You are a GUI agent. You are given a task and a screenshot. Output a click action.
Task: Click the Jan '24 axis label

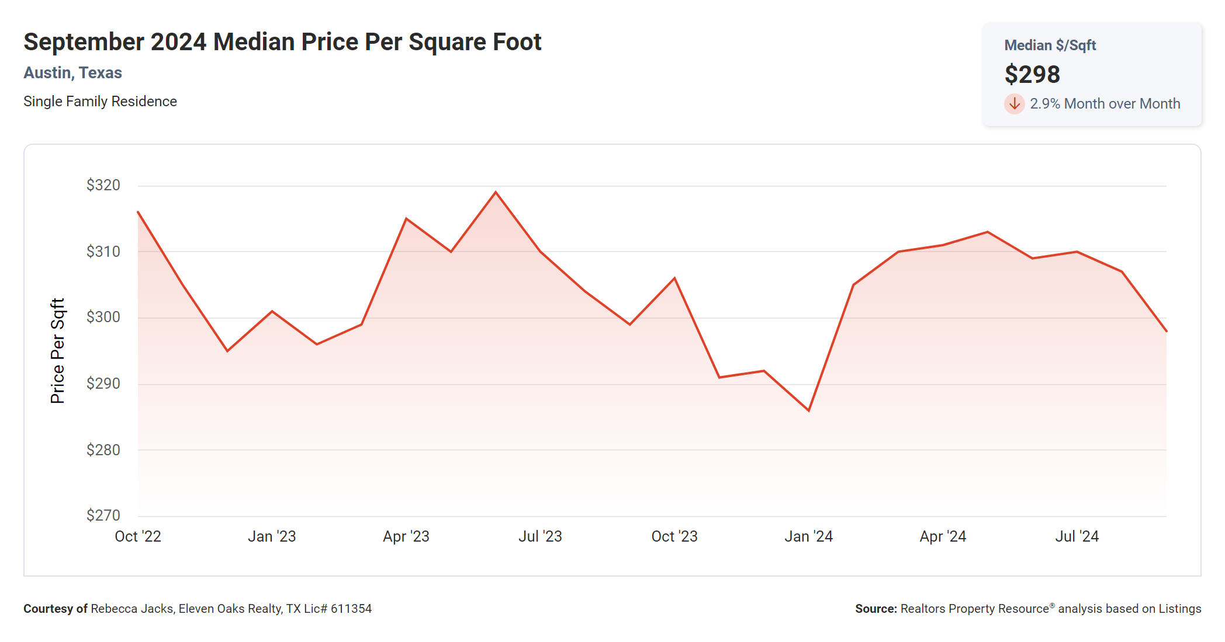coord(808,536)
